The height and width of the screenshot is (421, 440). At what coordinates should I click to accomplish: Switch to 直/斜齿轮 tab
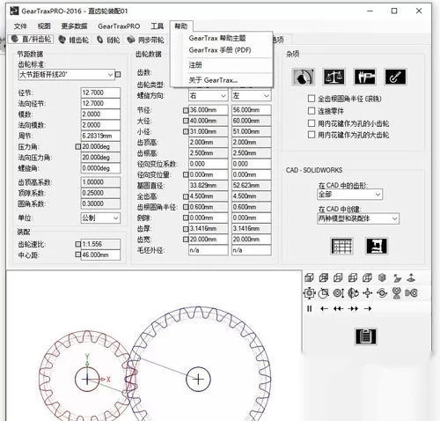(x=31, y=40)
